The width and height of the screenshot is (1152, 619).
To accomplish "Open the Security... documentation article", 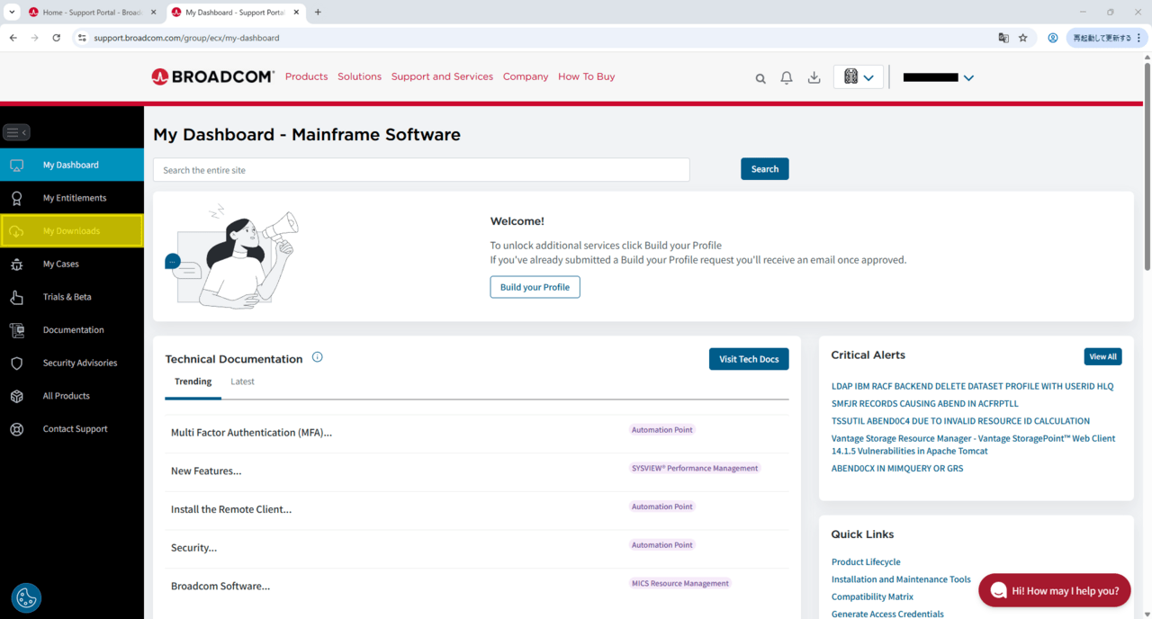I will (x=193, y=548).
